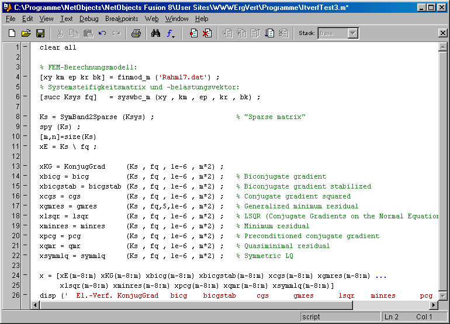The height and width of the screenshot is (324, 450).
Task: Click the '% Quasiminimal residual' comment
Action: tap(283, 246)
